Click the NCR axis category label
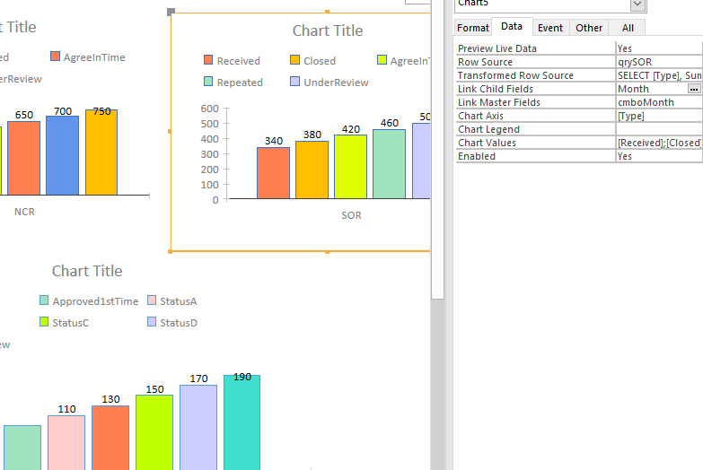The height and width of the screenshot is (470, 703). coord(24,212)
